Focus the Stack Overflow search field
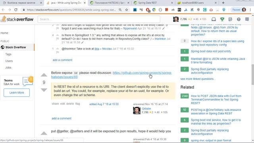Image resolution: width=254 pixels, height=143 pixels. (99, 19)
